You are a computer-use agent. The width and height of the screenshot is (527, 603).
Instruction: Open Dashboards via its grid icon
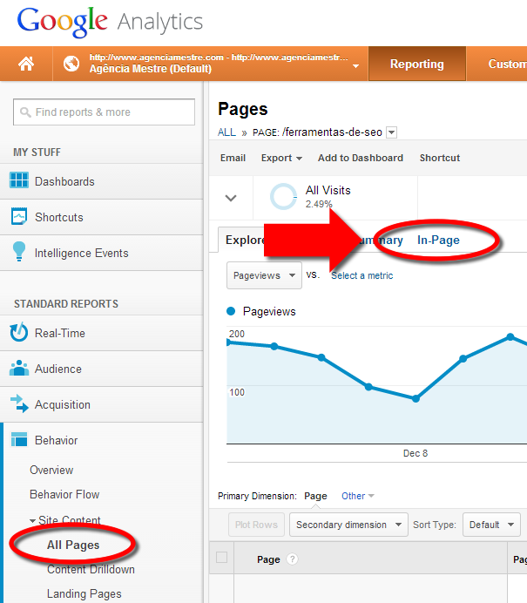(x=18, y=181)
